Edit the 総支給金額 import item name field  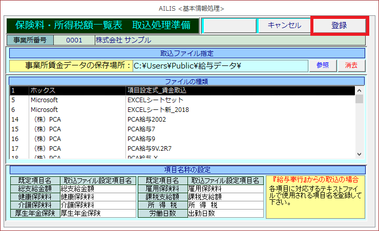click(98, 189)
